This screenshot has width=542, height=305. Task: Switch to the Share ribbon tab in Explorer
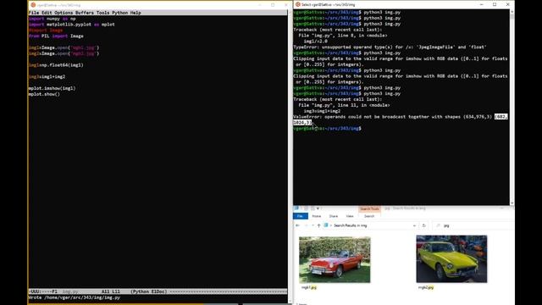[334, 216]
